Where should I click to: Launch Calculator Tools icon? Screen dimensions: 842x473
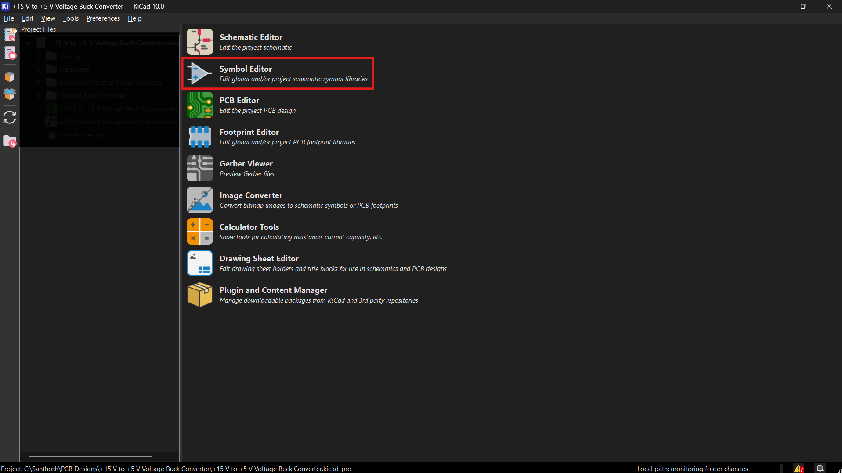pos(199,231)
